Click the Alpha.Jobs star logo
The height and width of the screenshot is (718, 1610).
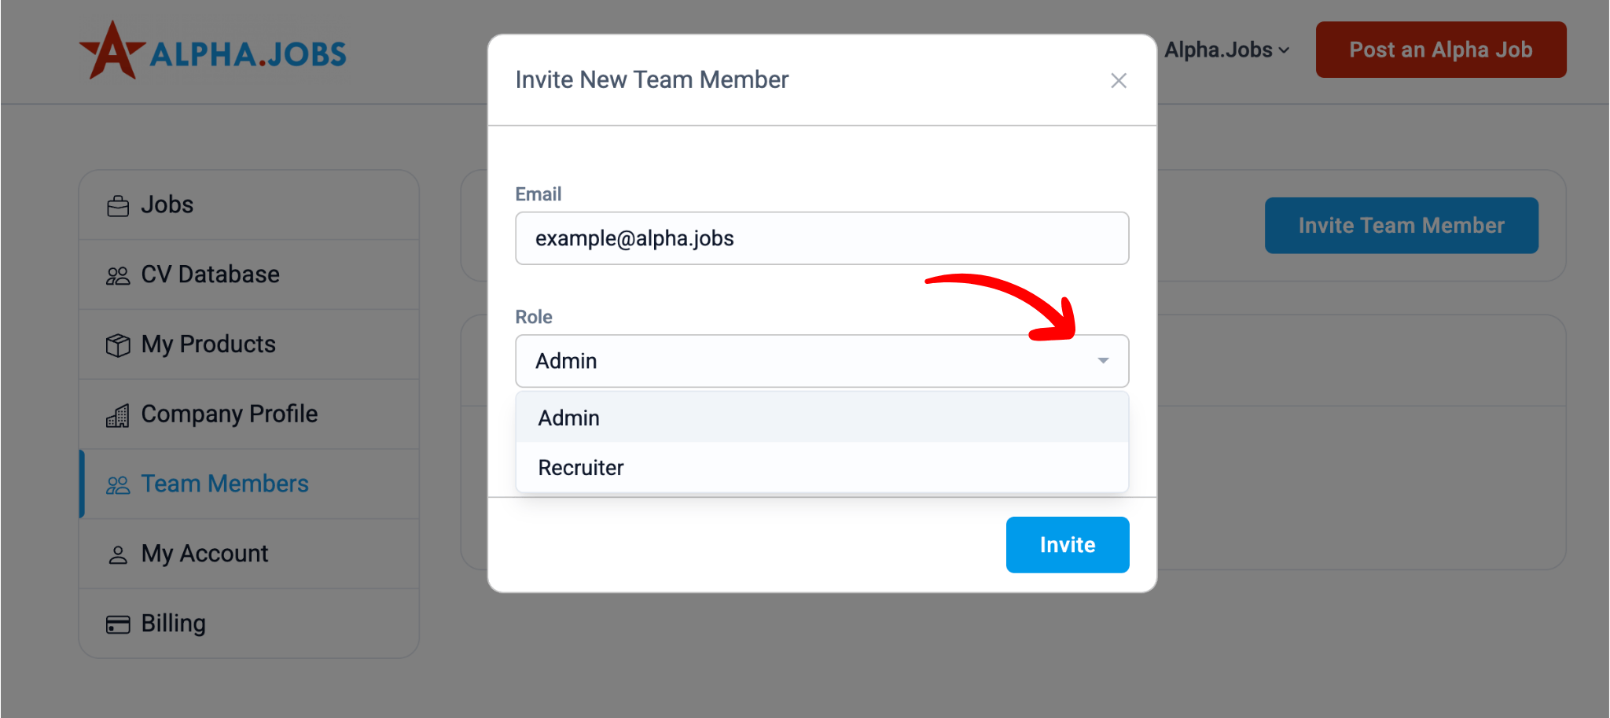[112, 50]
